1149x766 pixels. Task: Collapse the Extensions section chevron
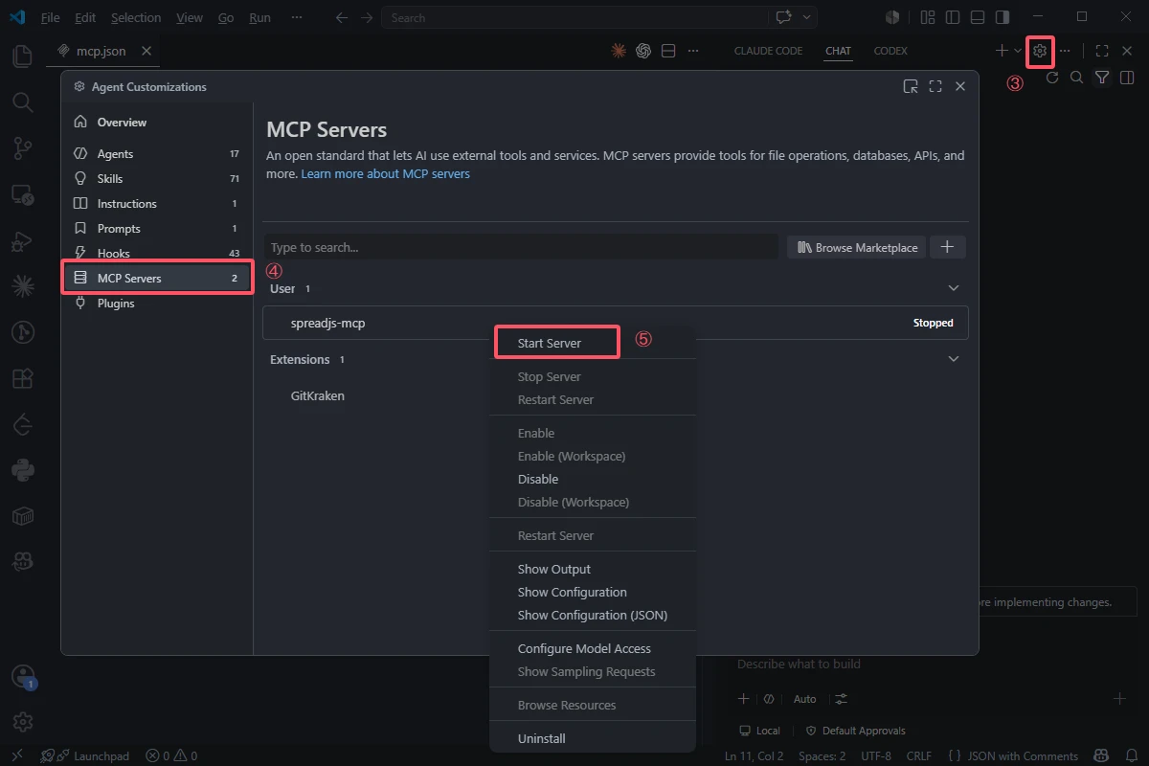(x=953, y=359)
